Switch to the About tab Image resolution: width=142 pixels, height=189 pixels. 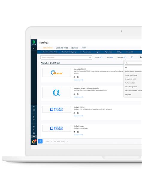click(84, 48)
